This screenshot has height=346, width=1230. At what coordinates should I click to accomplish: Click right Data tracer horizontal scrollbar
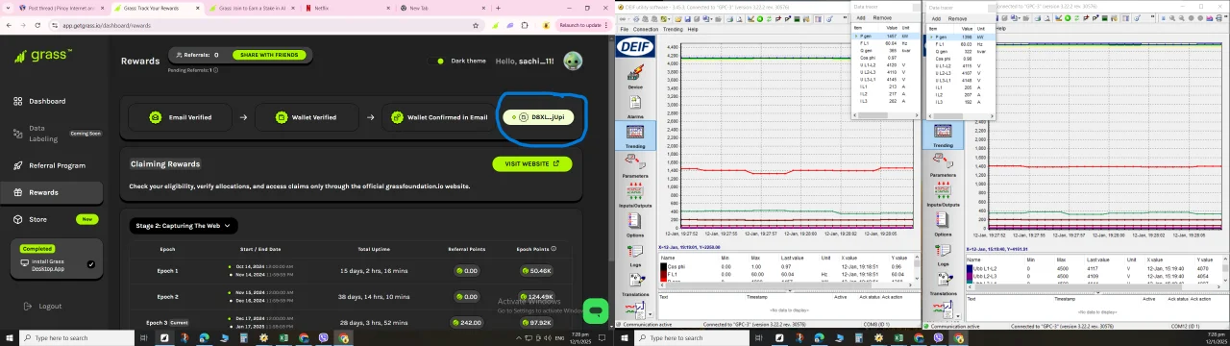pos(960,115)
